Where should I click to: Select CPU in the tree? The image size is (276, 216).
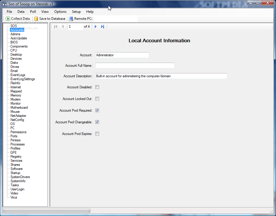coord(14,50)
